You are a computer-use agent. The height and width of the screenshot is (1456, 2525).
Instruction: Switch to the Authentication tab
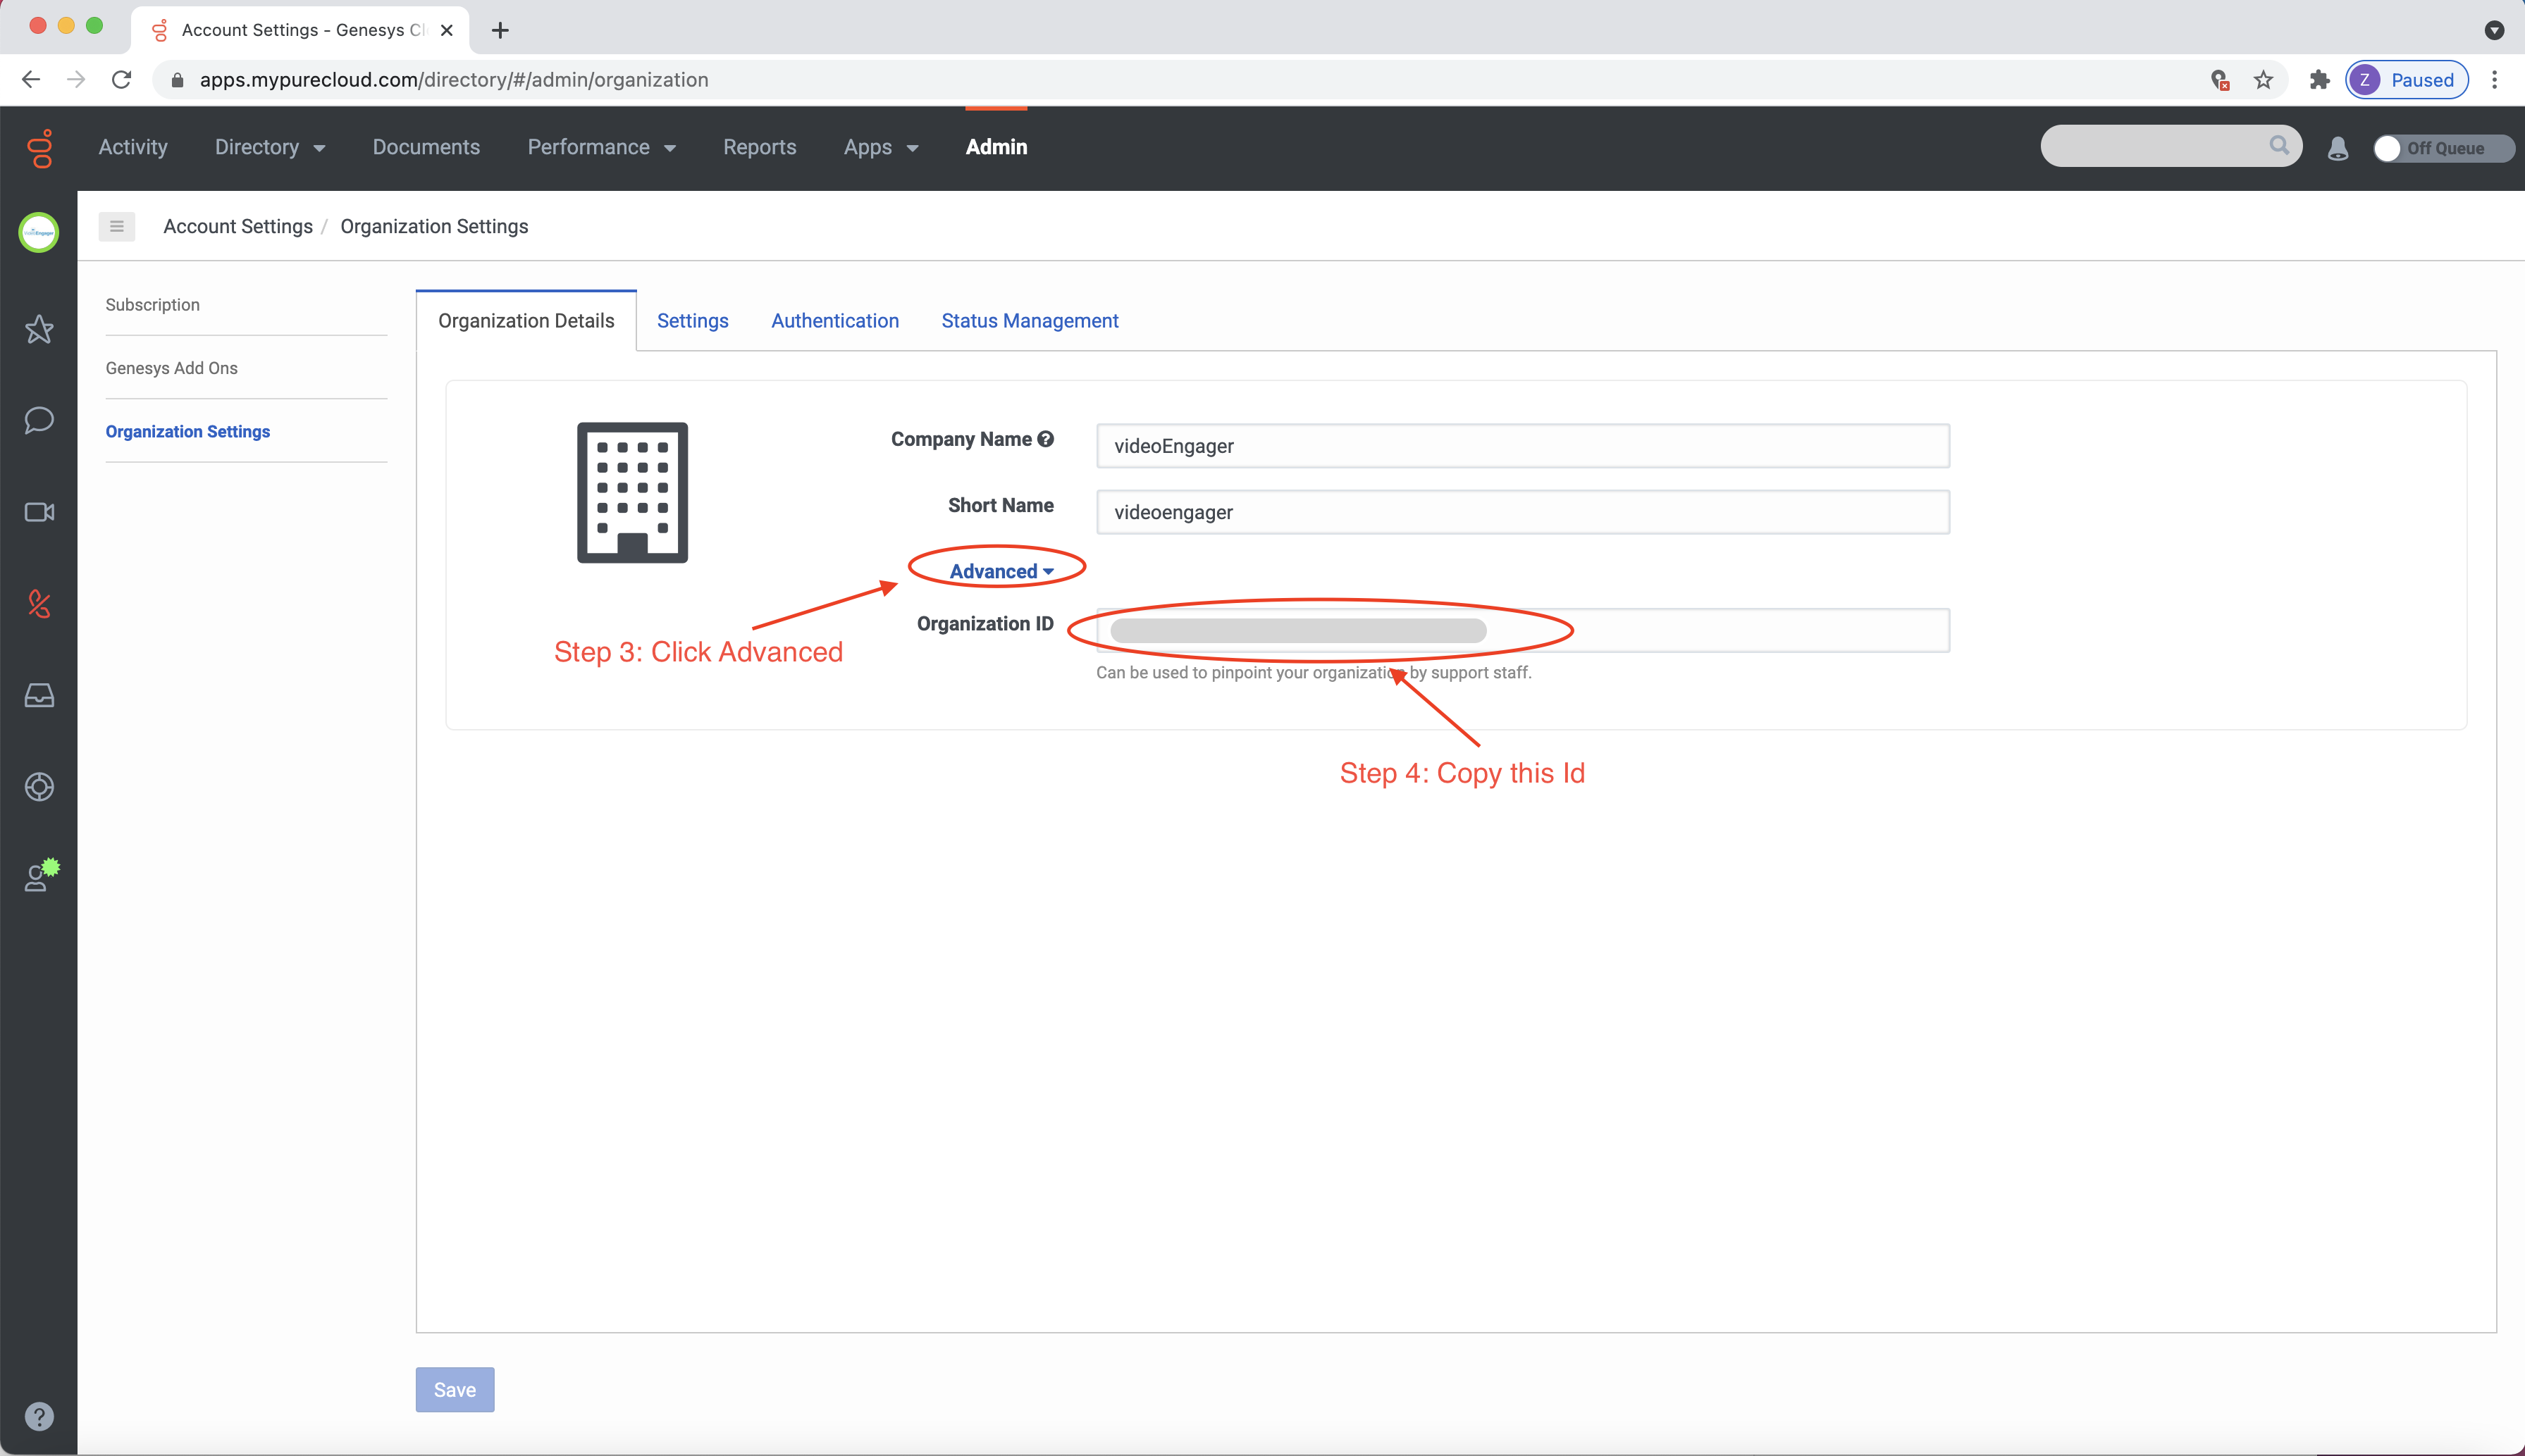point(834,321)
